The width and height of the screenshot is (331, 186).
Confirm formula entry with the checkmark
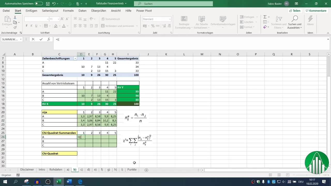tap(41, 40)
